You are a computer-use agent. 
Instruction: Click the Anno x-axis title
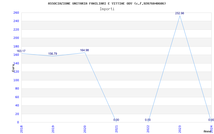click(208, 131)
